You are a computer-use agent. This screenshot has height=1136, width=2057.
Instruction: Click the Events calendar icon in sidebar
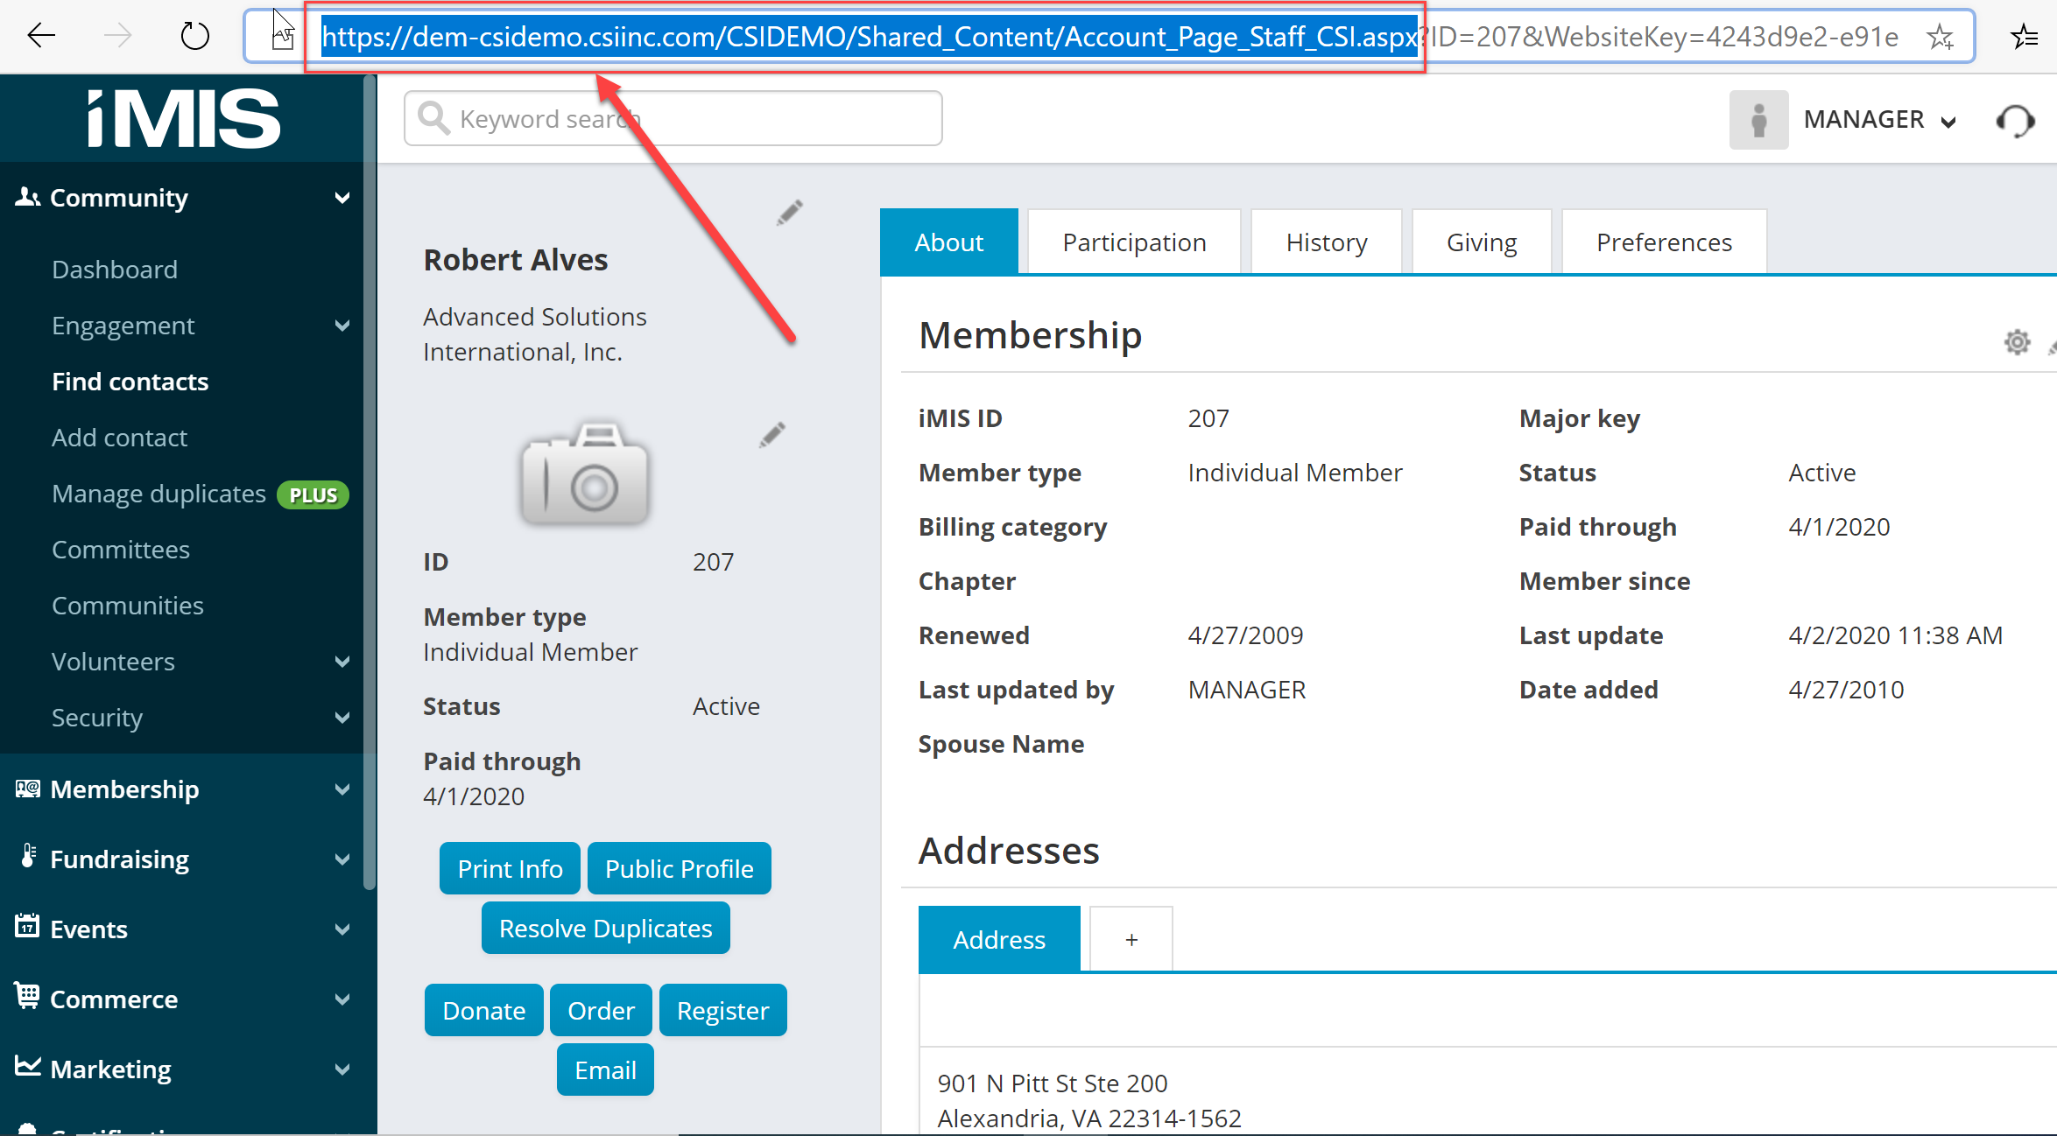(x=26, y=929)
